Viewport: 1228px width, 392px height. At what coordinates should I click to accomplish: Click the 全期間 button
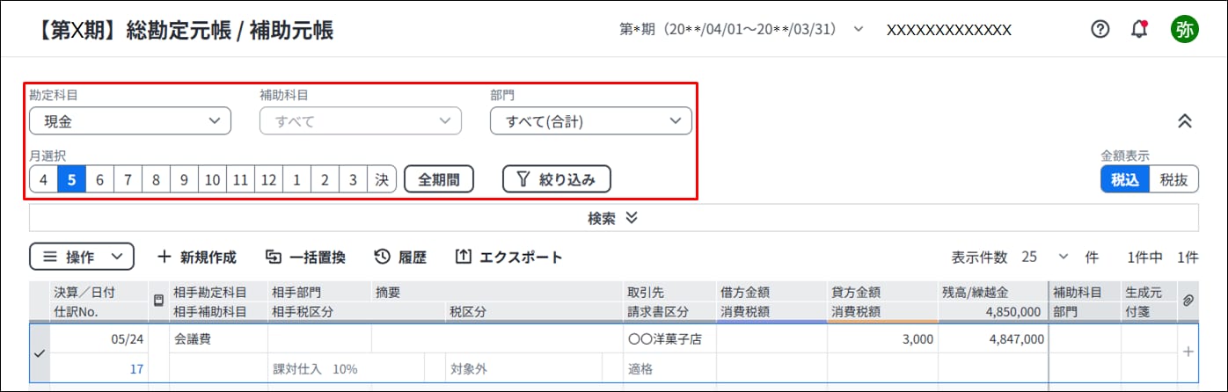coord(439,179)
